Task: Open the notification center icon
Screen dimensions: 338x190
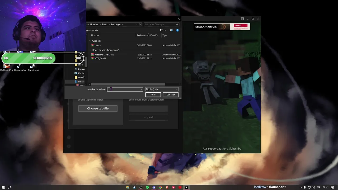Action: [332, 187]
